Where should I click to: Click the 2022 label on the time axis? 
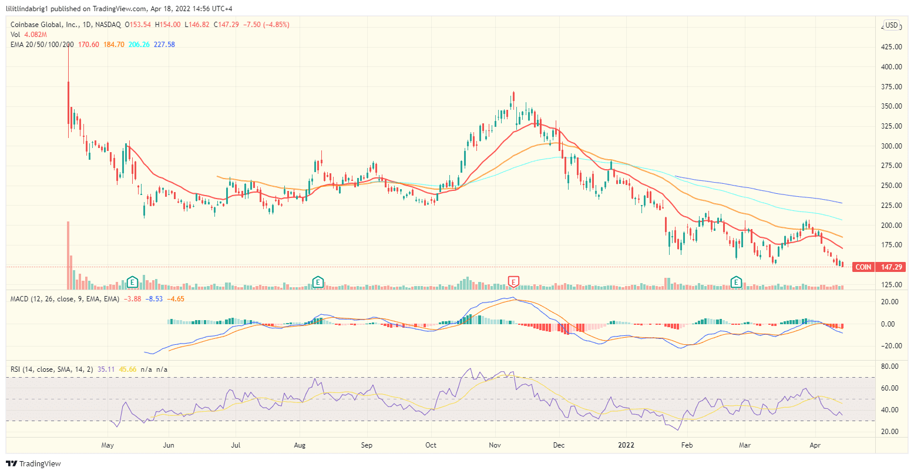point(626,445)
